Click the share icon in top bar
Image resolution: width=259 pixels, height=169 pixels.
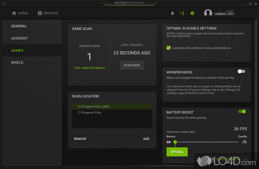pos(182,13)
